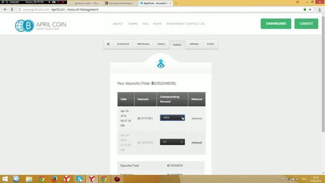325x183 pixels.
Task: Click the Release column header
Action: pos(197,99)
